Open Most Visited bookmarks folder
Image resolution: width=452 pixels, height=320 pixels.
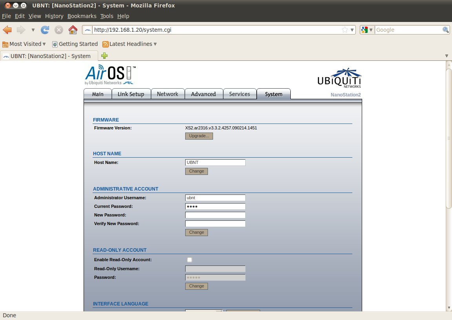click(x=24, y=44)
